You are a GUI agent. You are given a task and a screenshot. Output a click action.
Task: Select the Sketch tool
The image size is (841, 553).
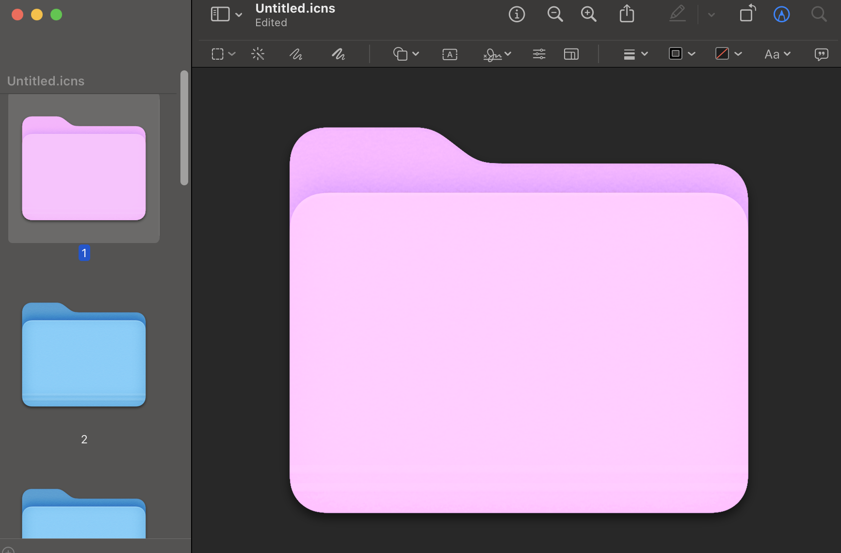[x=296, y=54]
